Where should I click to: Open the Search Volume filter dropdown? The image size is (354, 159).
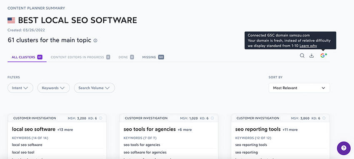click(95, 88)
